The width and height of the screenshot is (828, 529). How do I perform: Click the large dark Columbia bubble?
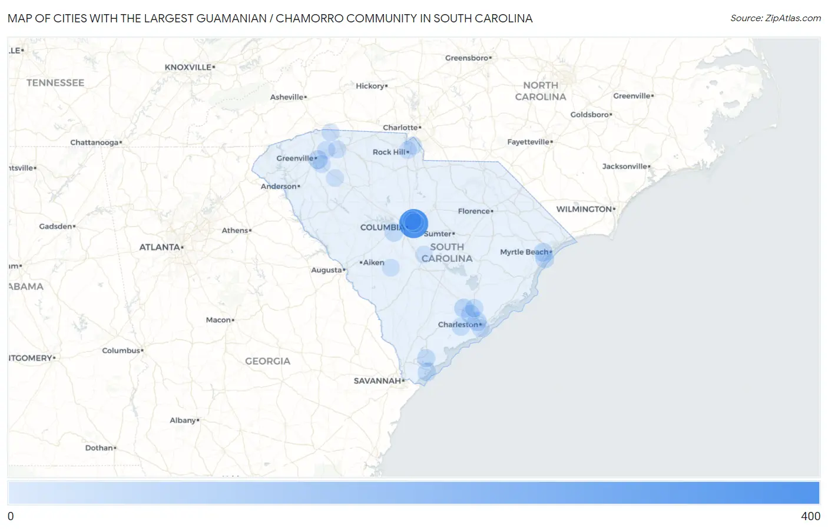tap(413, 223)
